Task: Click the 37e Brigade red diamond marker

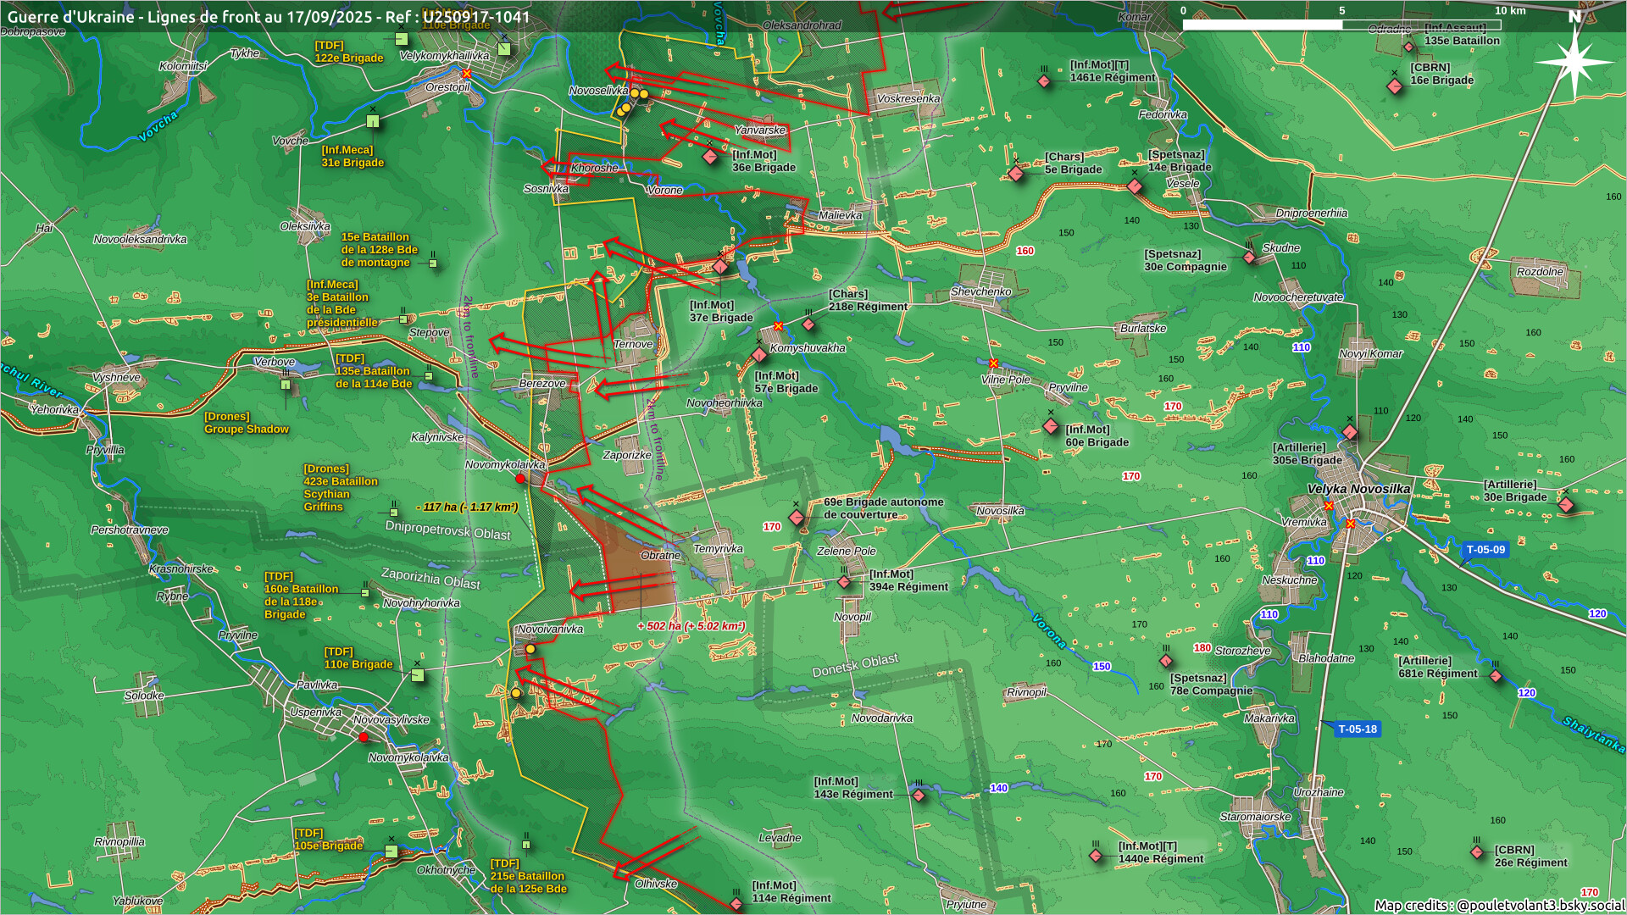Action: 720,267
